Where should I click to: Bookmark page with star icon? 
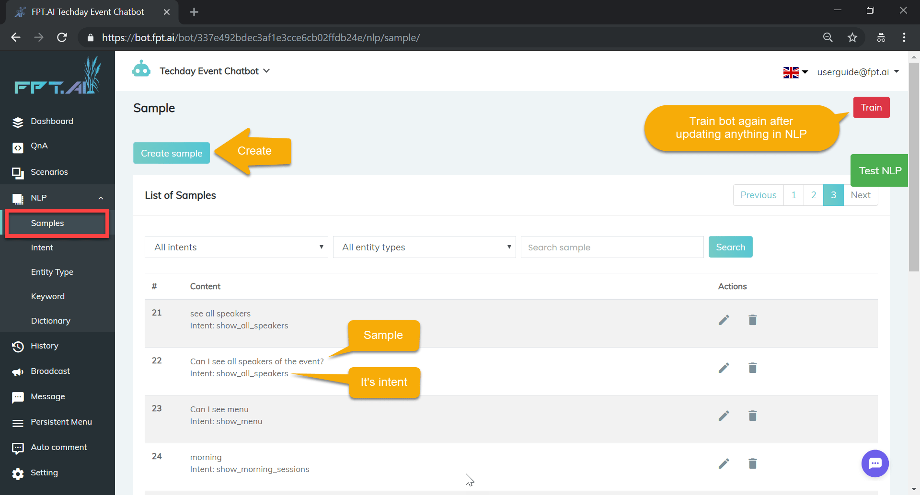pos(852,37)
